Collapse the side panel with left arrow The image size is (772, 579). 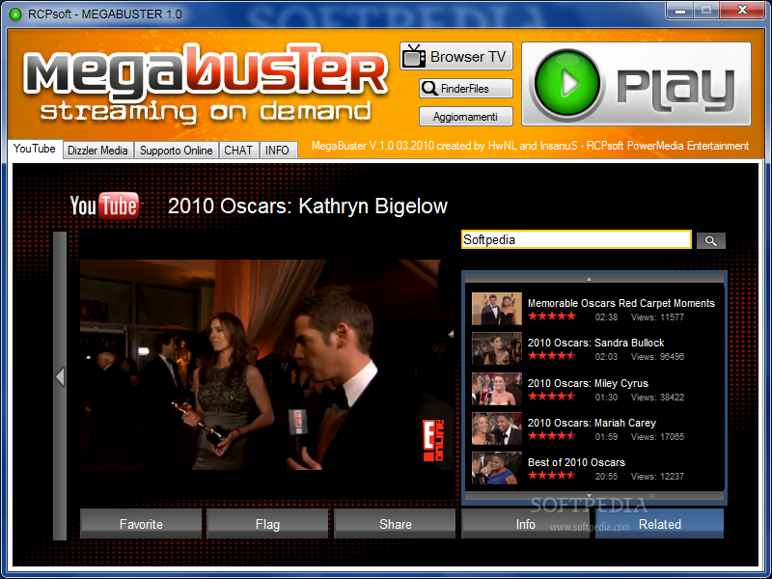tap(60, 377)
